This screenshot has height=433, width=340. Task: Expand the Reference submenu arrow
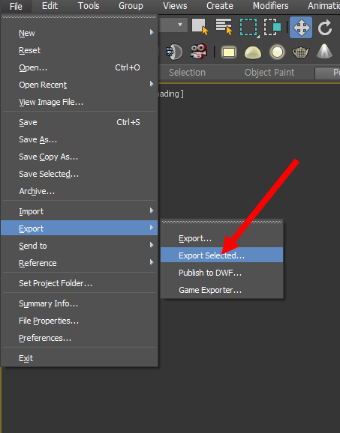coord(152,262)
